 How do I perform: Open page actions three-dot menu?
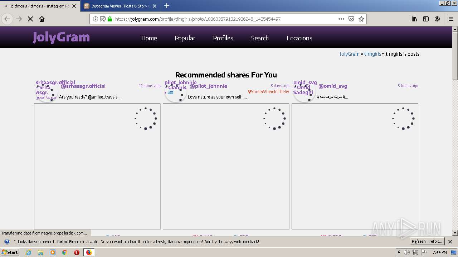341,19
